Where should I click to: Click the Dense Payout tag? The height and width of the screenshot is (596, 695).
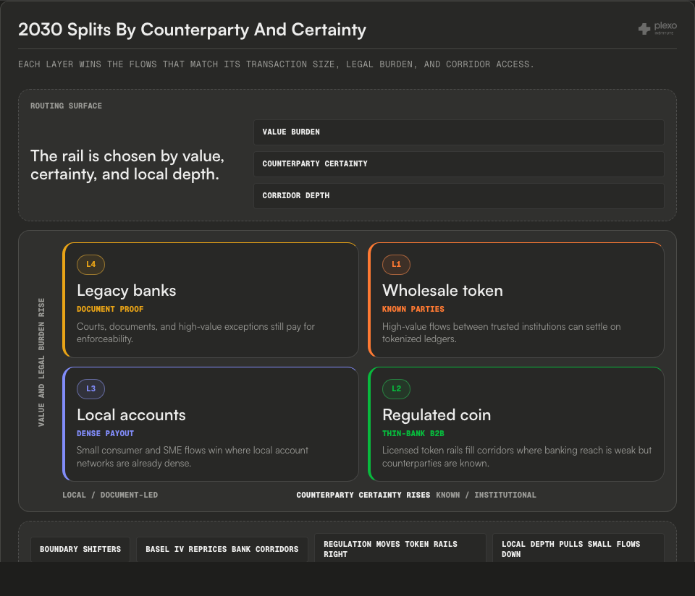(105, 433)
